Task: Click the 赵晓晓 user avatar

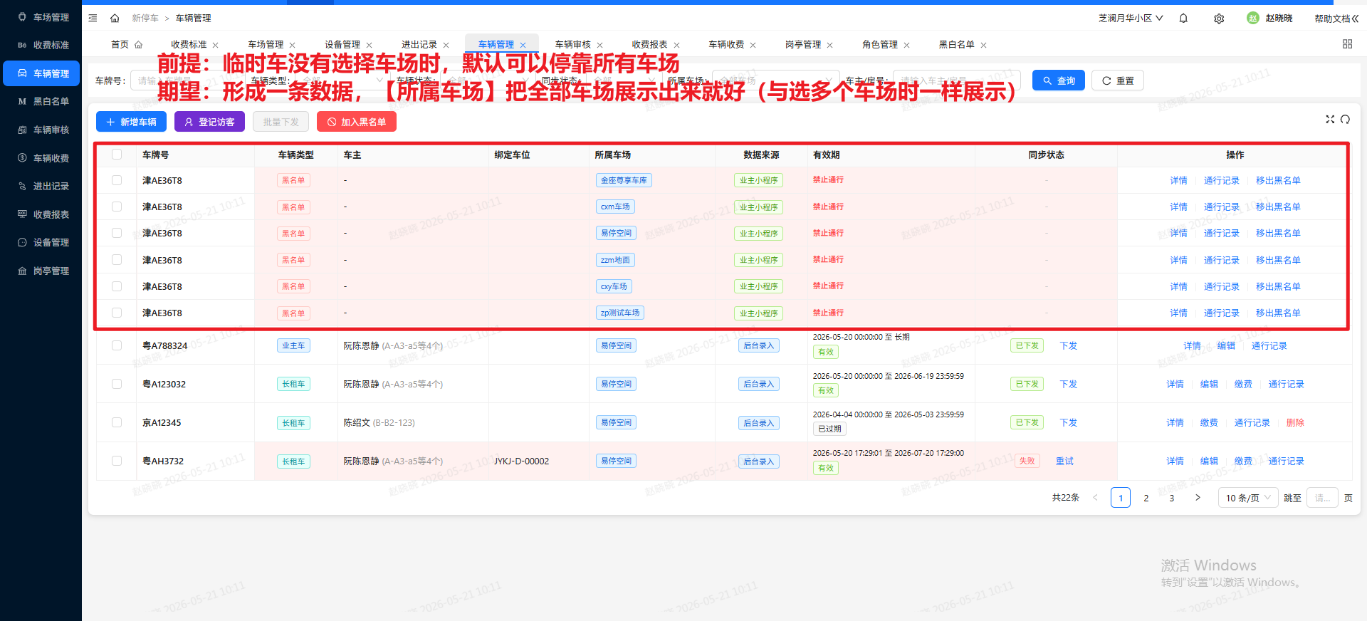Action: coord(1253,18)
